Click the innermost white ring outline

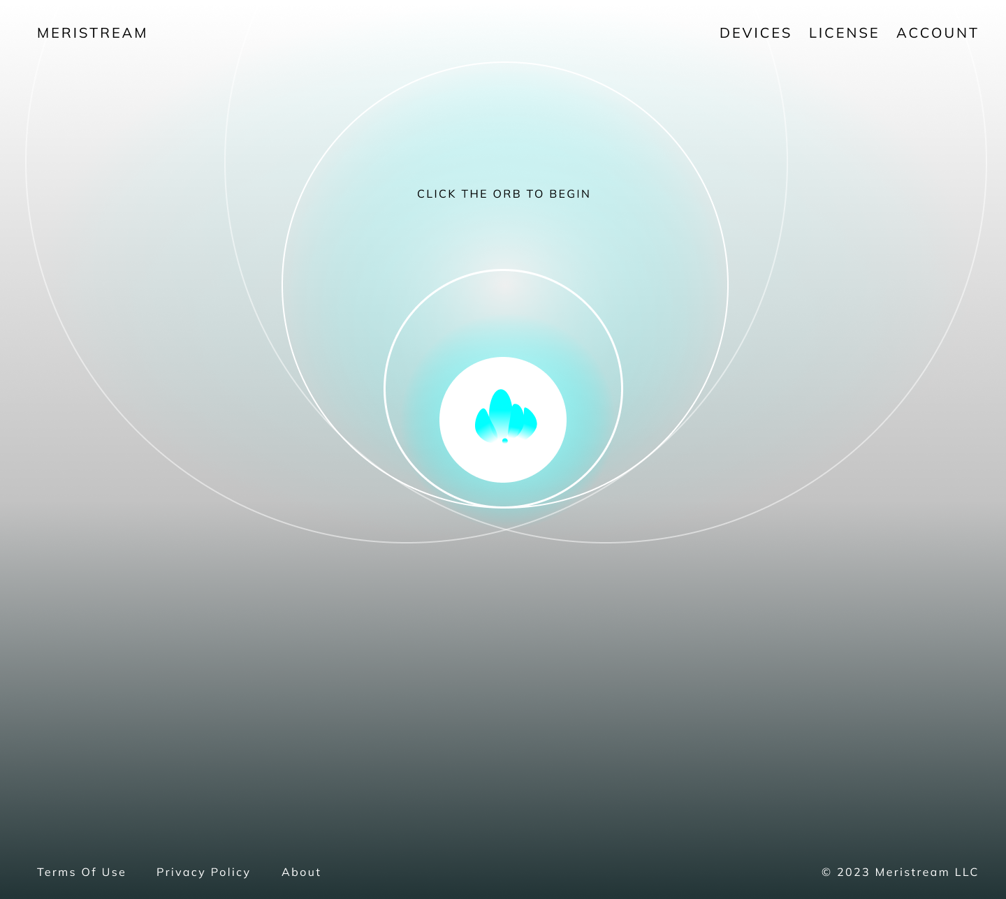click(385, 388)
